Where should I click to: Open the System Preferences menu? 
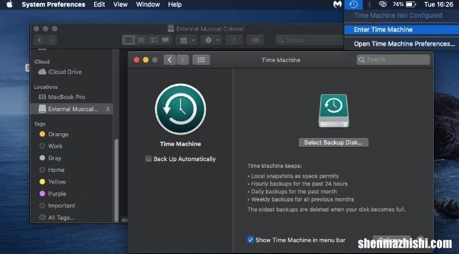[53, 4]
